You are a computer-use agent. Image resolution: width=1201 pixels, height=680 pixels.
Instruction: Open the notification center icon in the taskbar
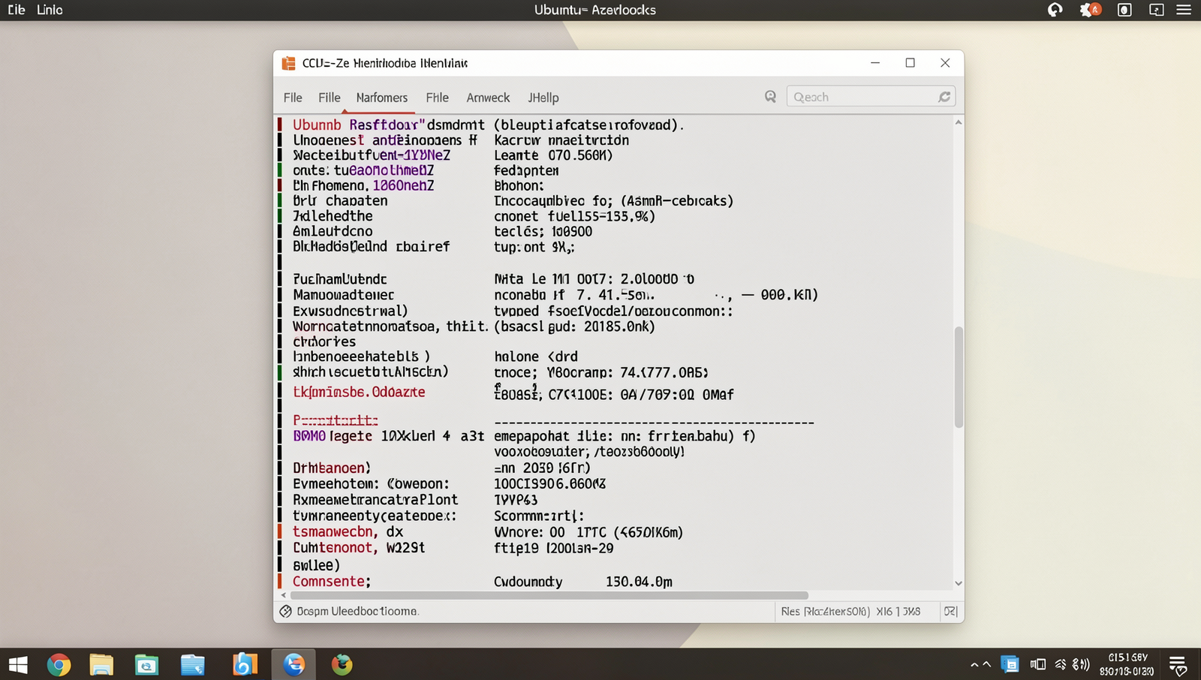[1178, 666]
